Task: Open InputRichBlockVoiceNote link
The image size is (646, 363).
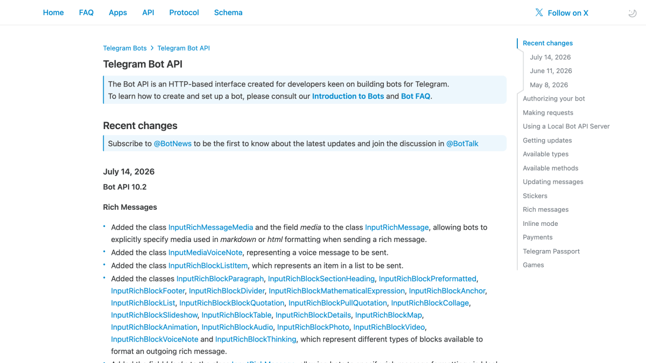Action: [x=155, y=339]
